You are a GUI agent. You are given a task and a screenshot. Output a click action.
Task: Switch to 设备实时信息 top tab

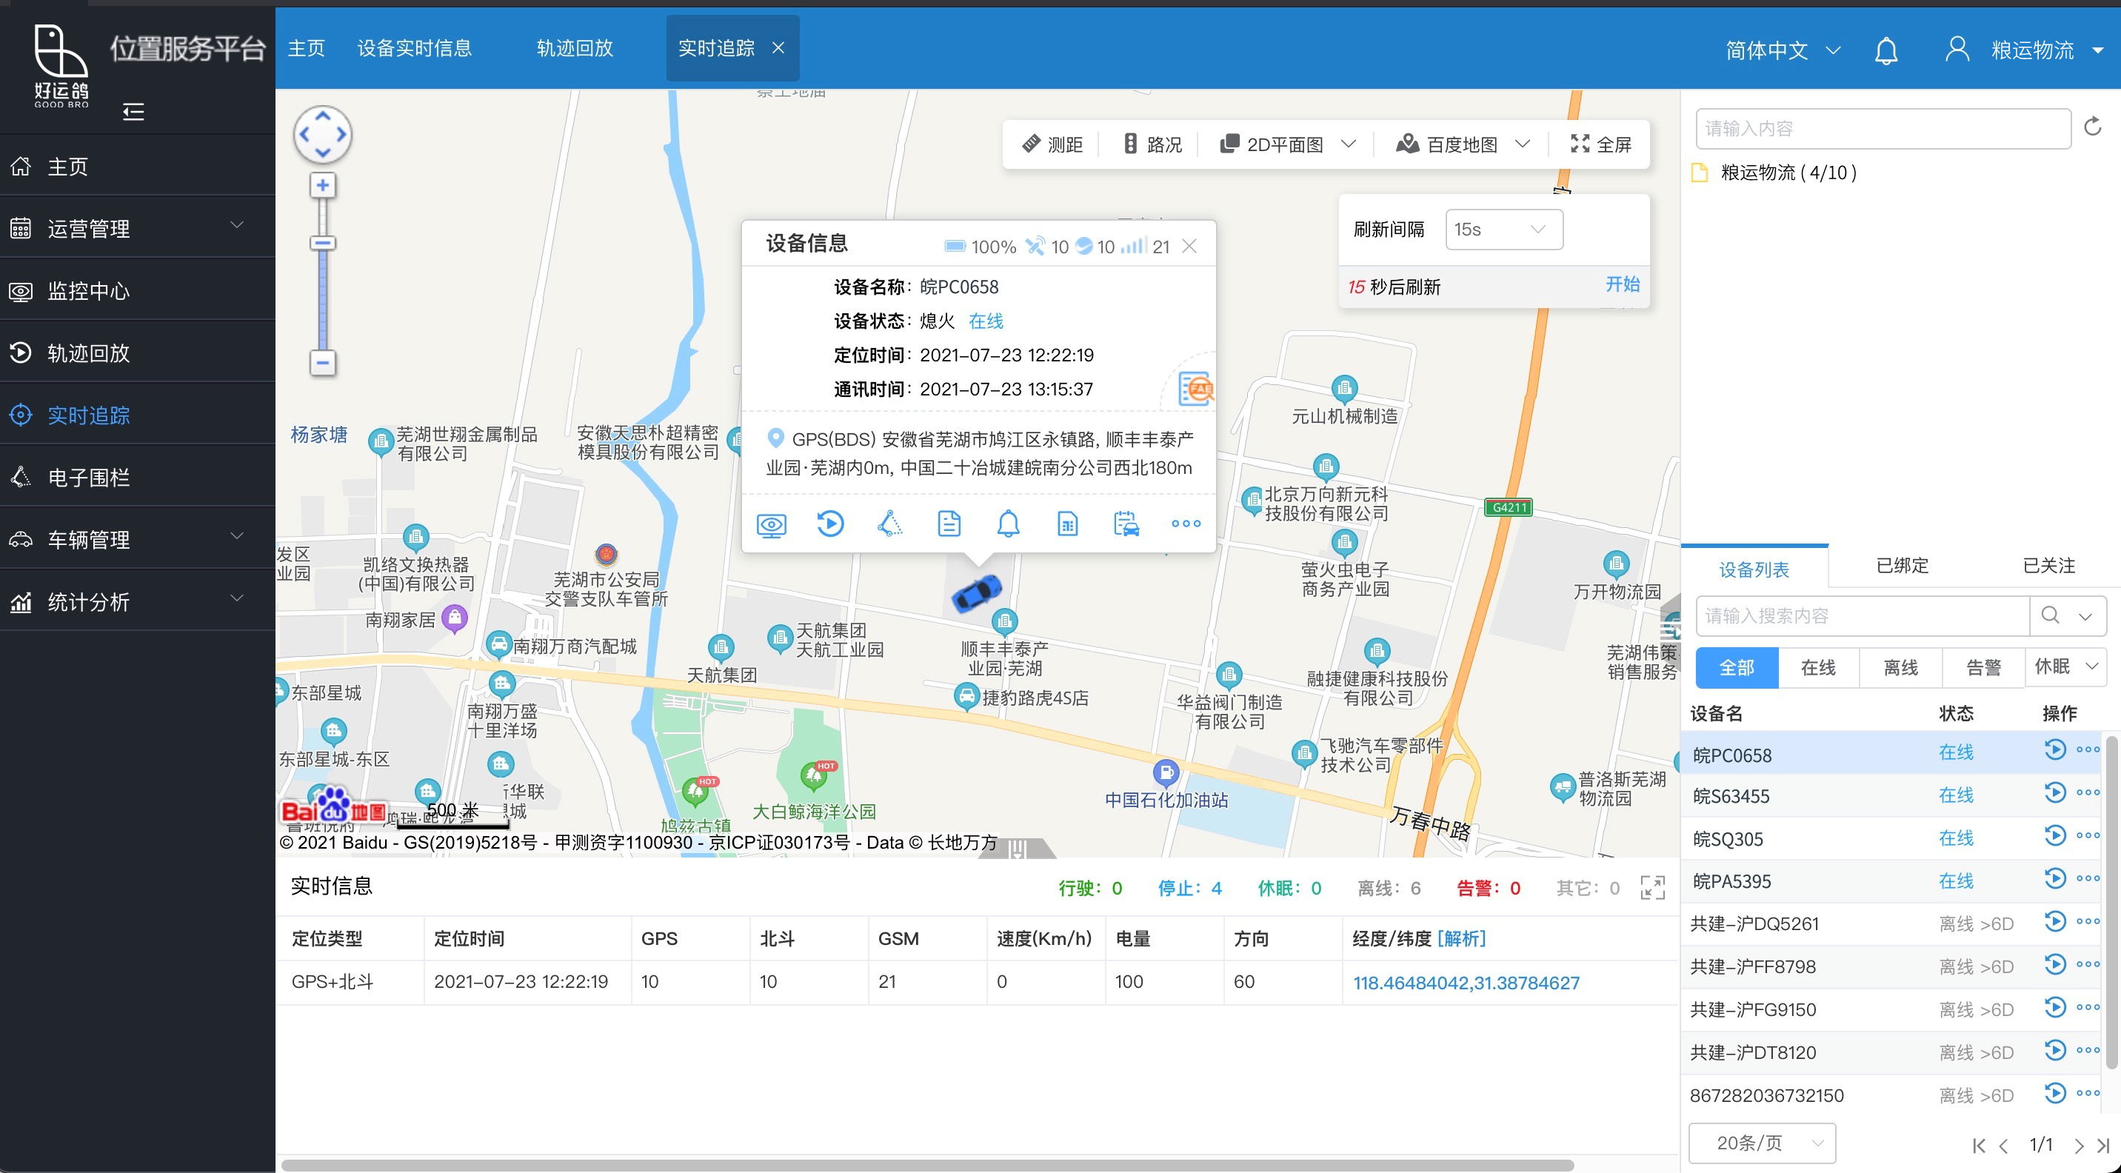[414, 47]
